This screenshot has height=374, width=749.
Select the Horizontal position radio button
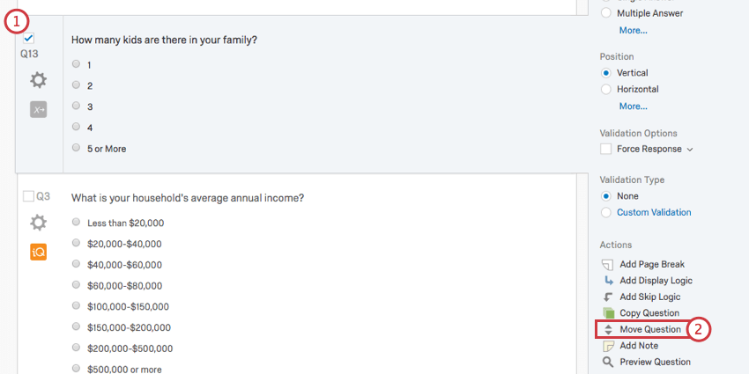(605, 89)
